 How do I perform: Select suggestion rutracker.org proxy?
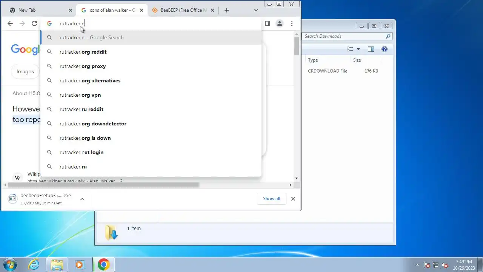[151, 66]
